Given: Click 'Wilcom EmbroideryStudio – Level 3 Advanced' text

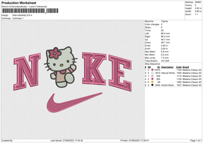Looking at the screenshot, I should 24,7.
